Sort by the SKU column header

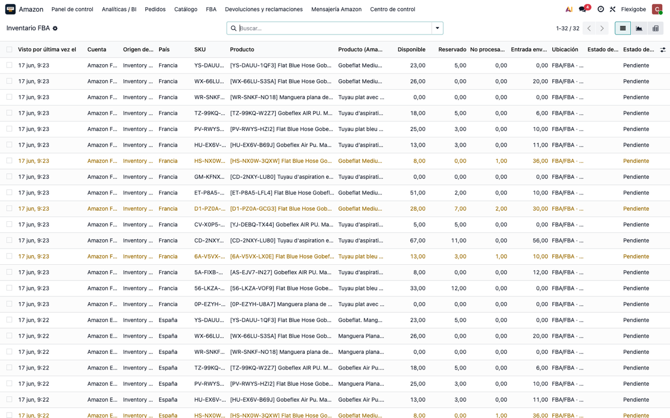pos(200,50)
